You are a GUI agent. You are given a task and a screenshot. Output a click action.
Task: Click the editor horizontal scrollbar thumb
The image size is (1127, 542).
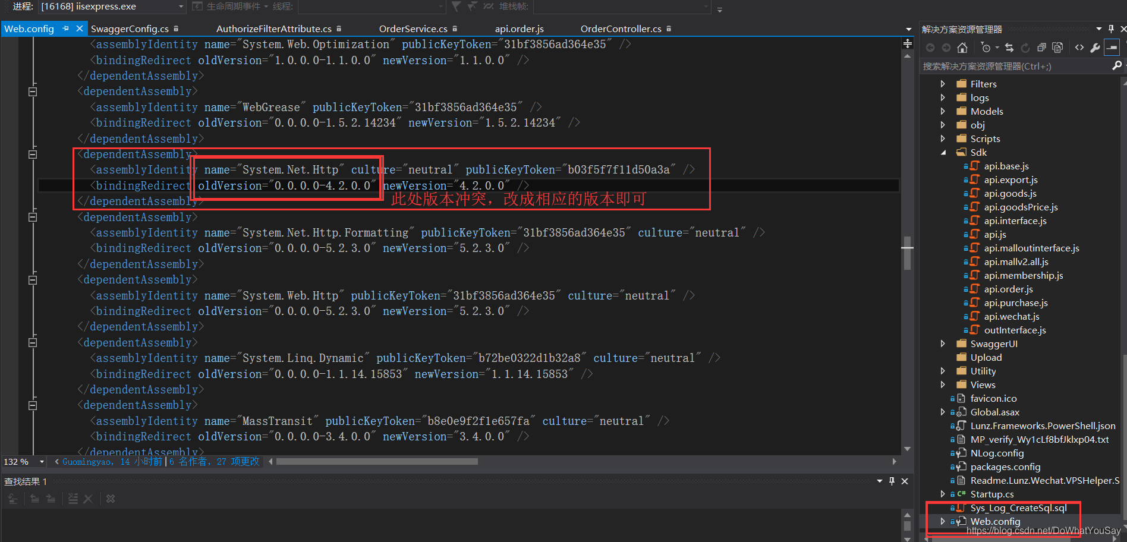(x=377, y=462)
